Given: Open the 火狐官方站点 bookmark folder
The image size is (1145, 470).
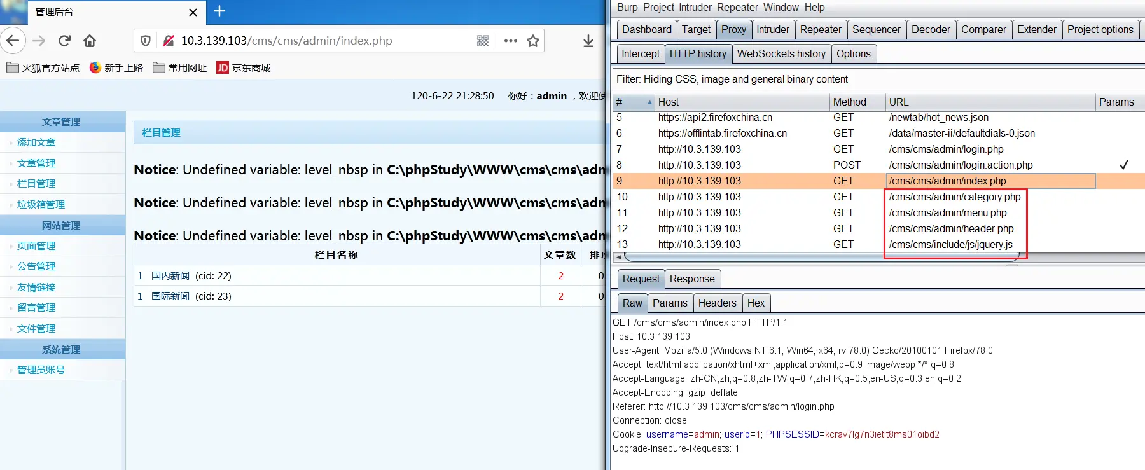Looking at the screenshot, I should 43,67.
